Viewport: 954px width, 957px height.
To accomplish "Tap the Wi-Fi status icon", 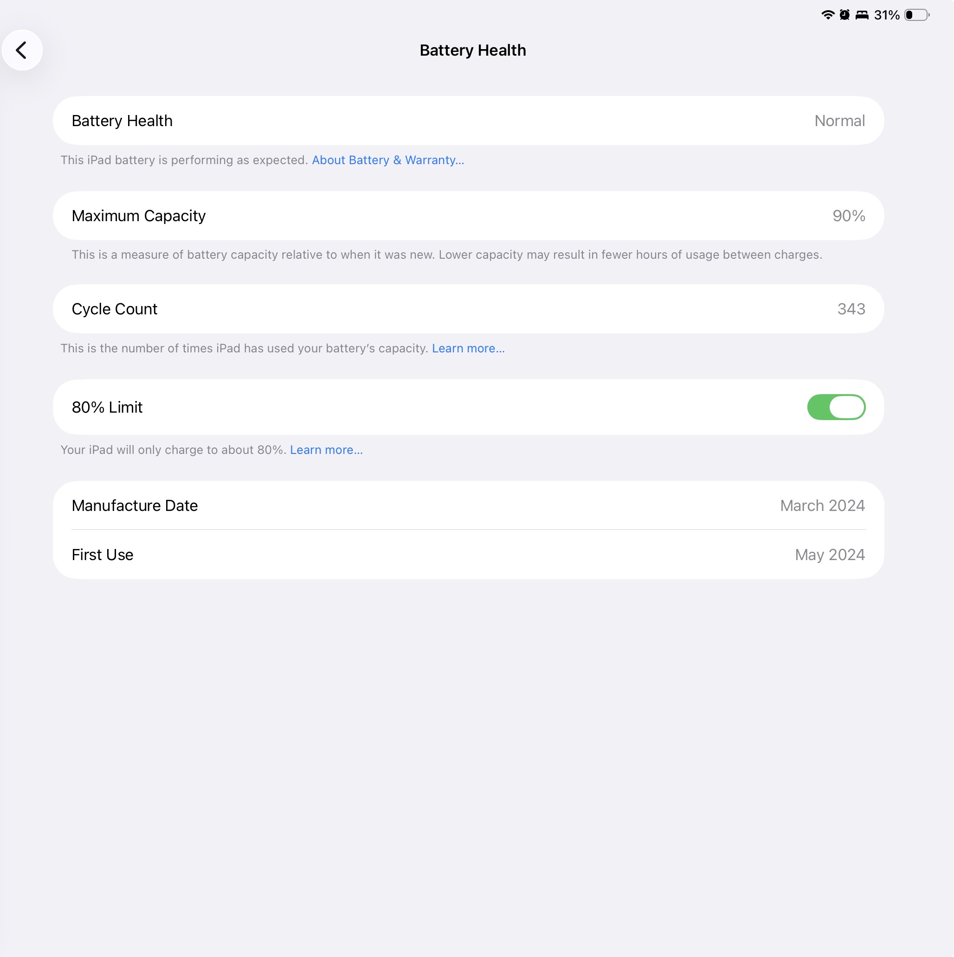I will coord(828,15).
